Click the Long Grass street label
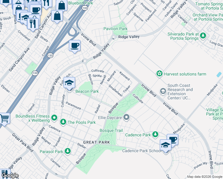 [216, 44]
